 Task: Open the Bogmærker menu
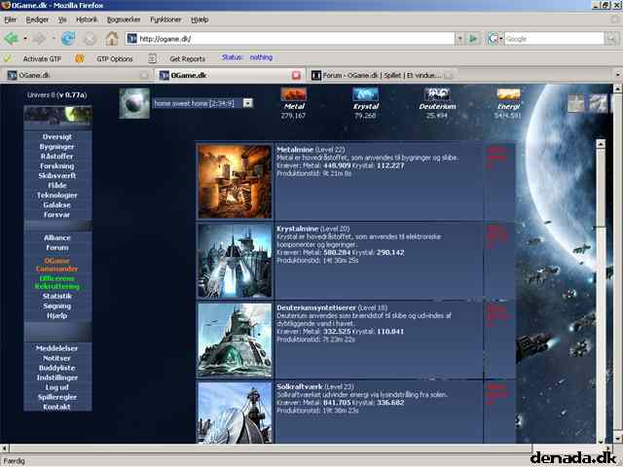(x=124, y=19)
